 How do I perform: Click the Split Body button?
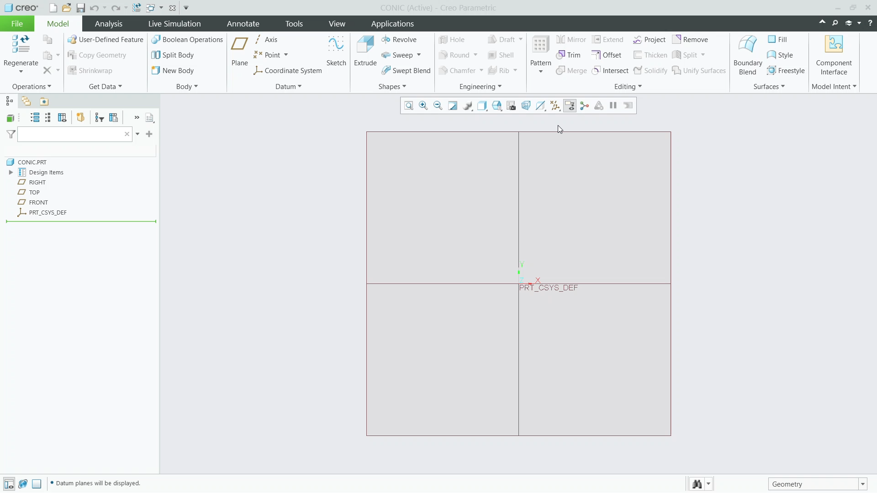[173, 55]
